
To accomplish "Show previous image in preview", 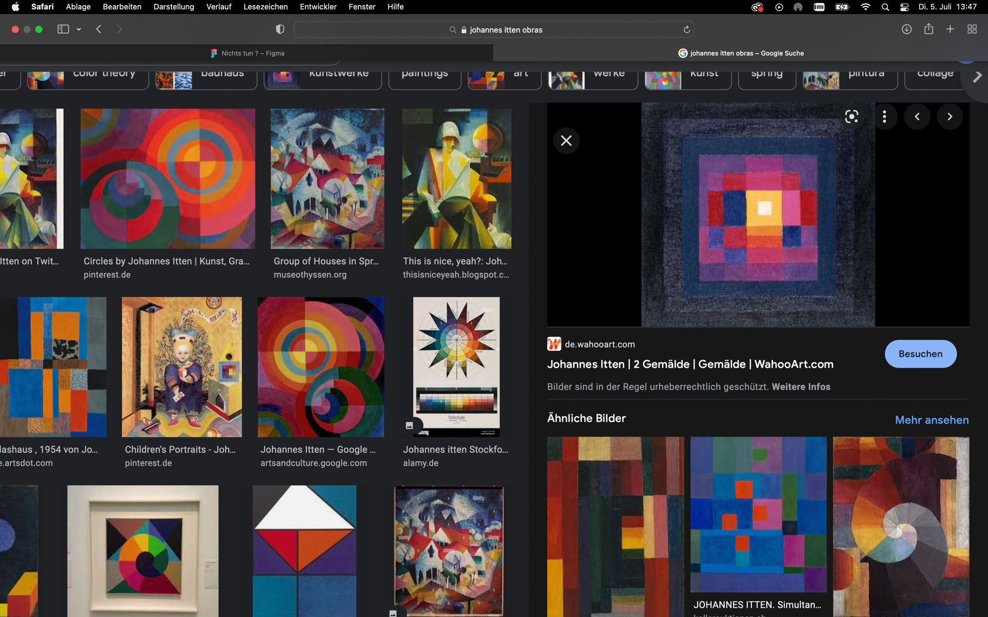I will click(917, 117).
